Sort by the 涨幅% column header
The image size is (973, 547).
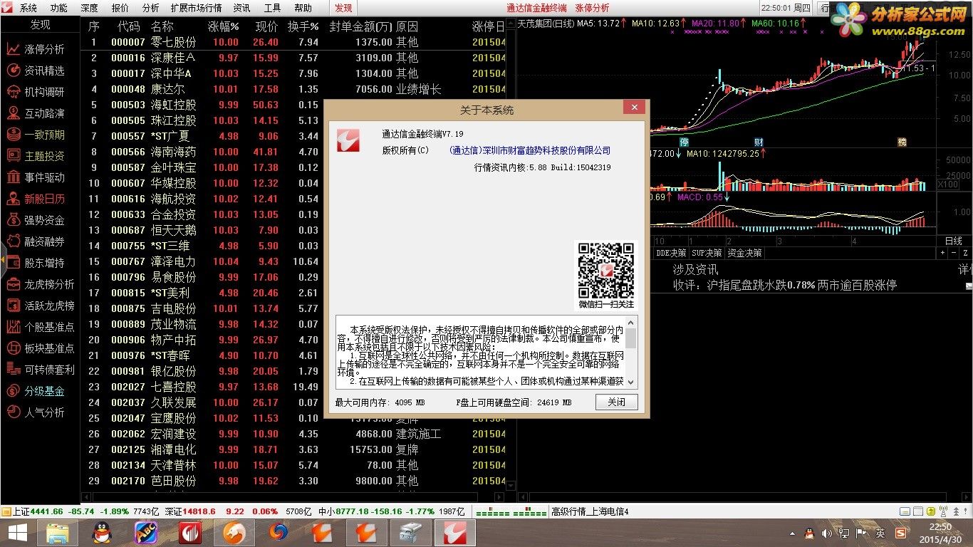click(x=223, y=26)
